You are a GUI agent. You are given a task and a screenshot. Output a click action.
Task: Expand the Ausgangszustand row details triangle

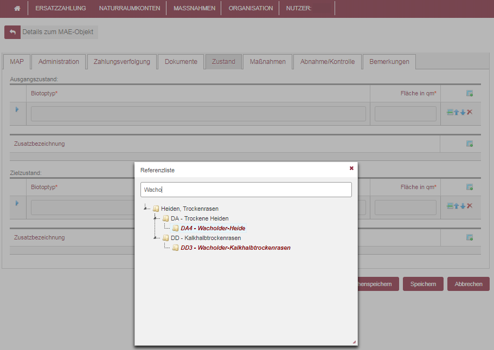pyautogui.click(x=17, y=109)
